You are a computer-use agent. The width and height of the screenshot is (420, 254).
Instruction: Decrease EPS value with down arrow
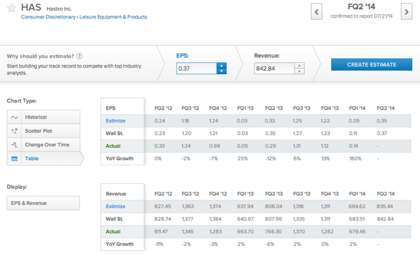coord(222,72)
